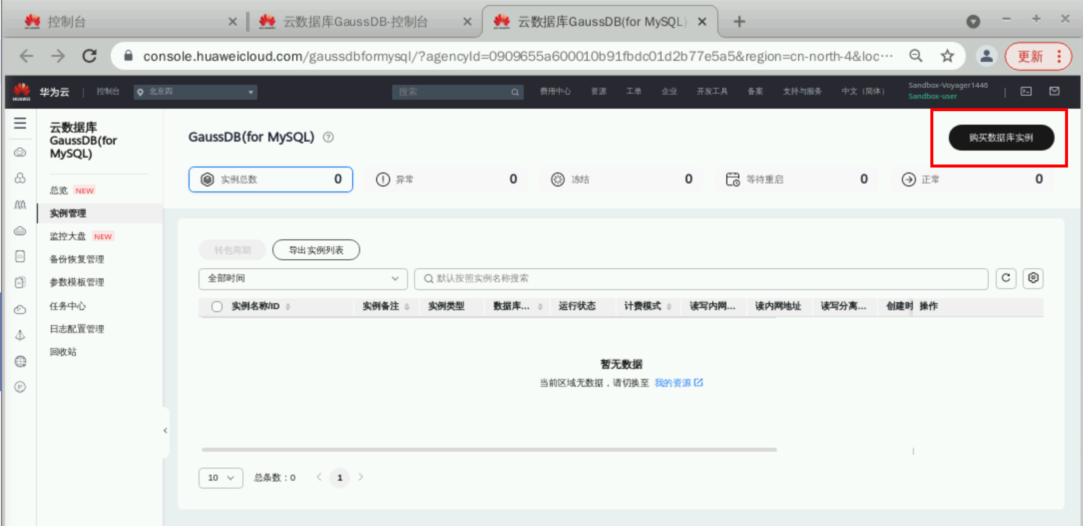Click the circled P icon in left rail
Screen dimensions: 1083x526
click(x=20, y=387)
